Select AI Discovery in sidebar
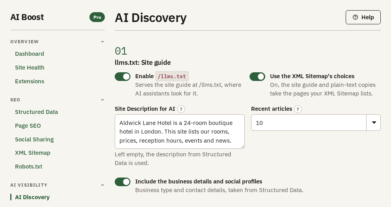391x207 pixels. pos(32,197)
